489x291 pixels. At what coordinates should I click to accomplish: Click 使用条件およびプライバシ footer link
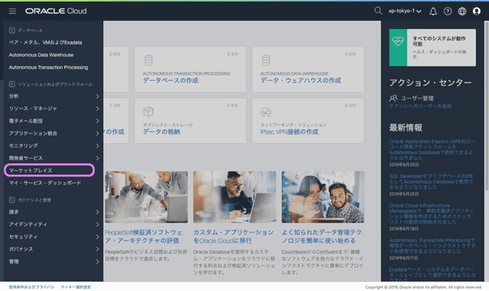31,287
